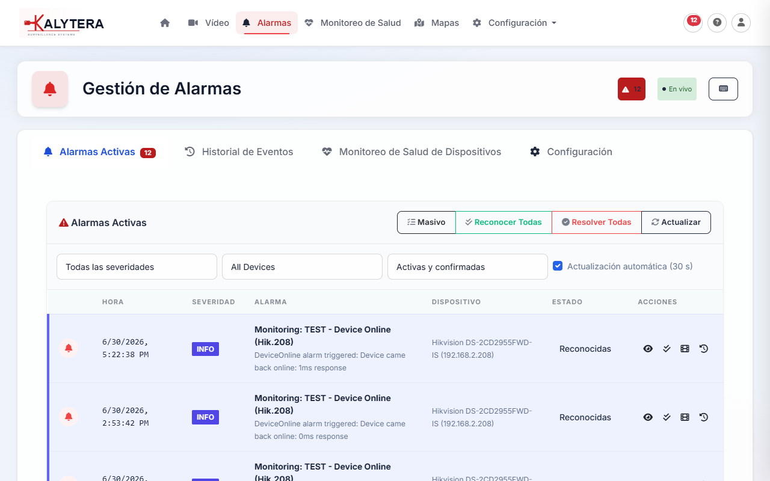This screenshot has width=770, height=481.
Task: Go to the home icon in navbar
Action: tap(165, 23)
